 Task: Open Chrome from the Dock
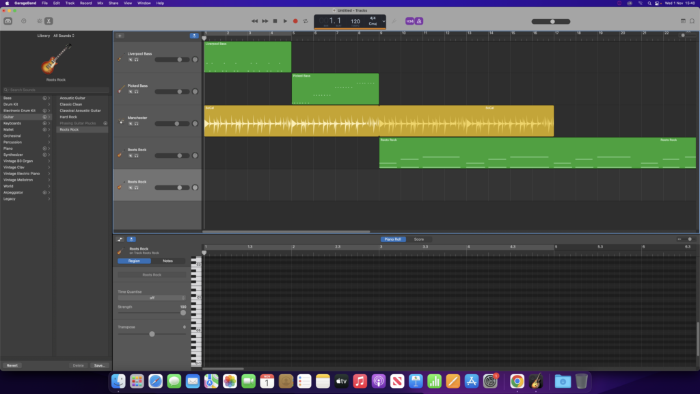(x=517, y=381)
